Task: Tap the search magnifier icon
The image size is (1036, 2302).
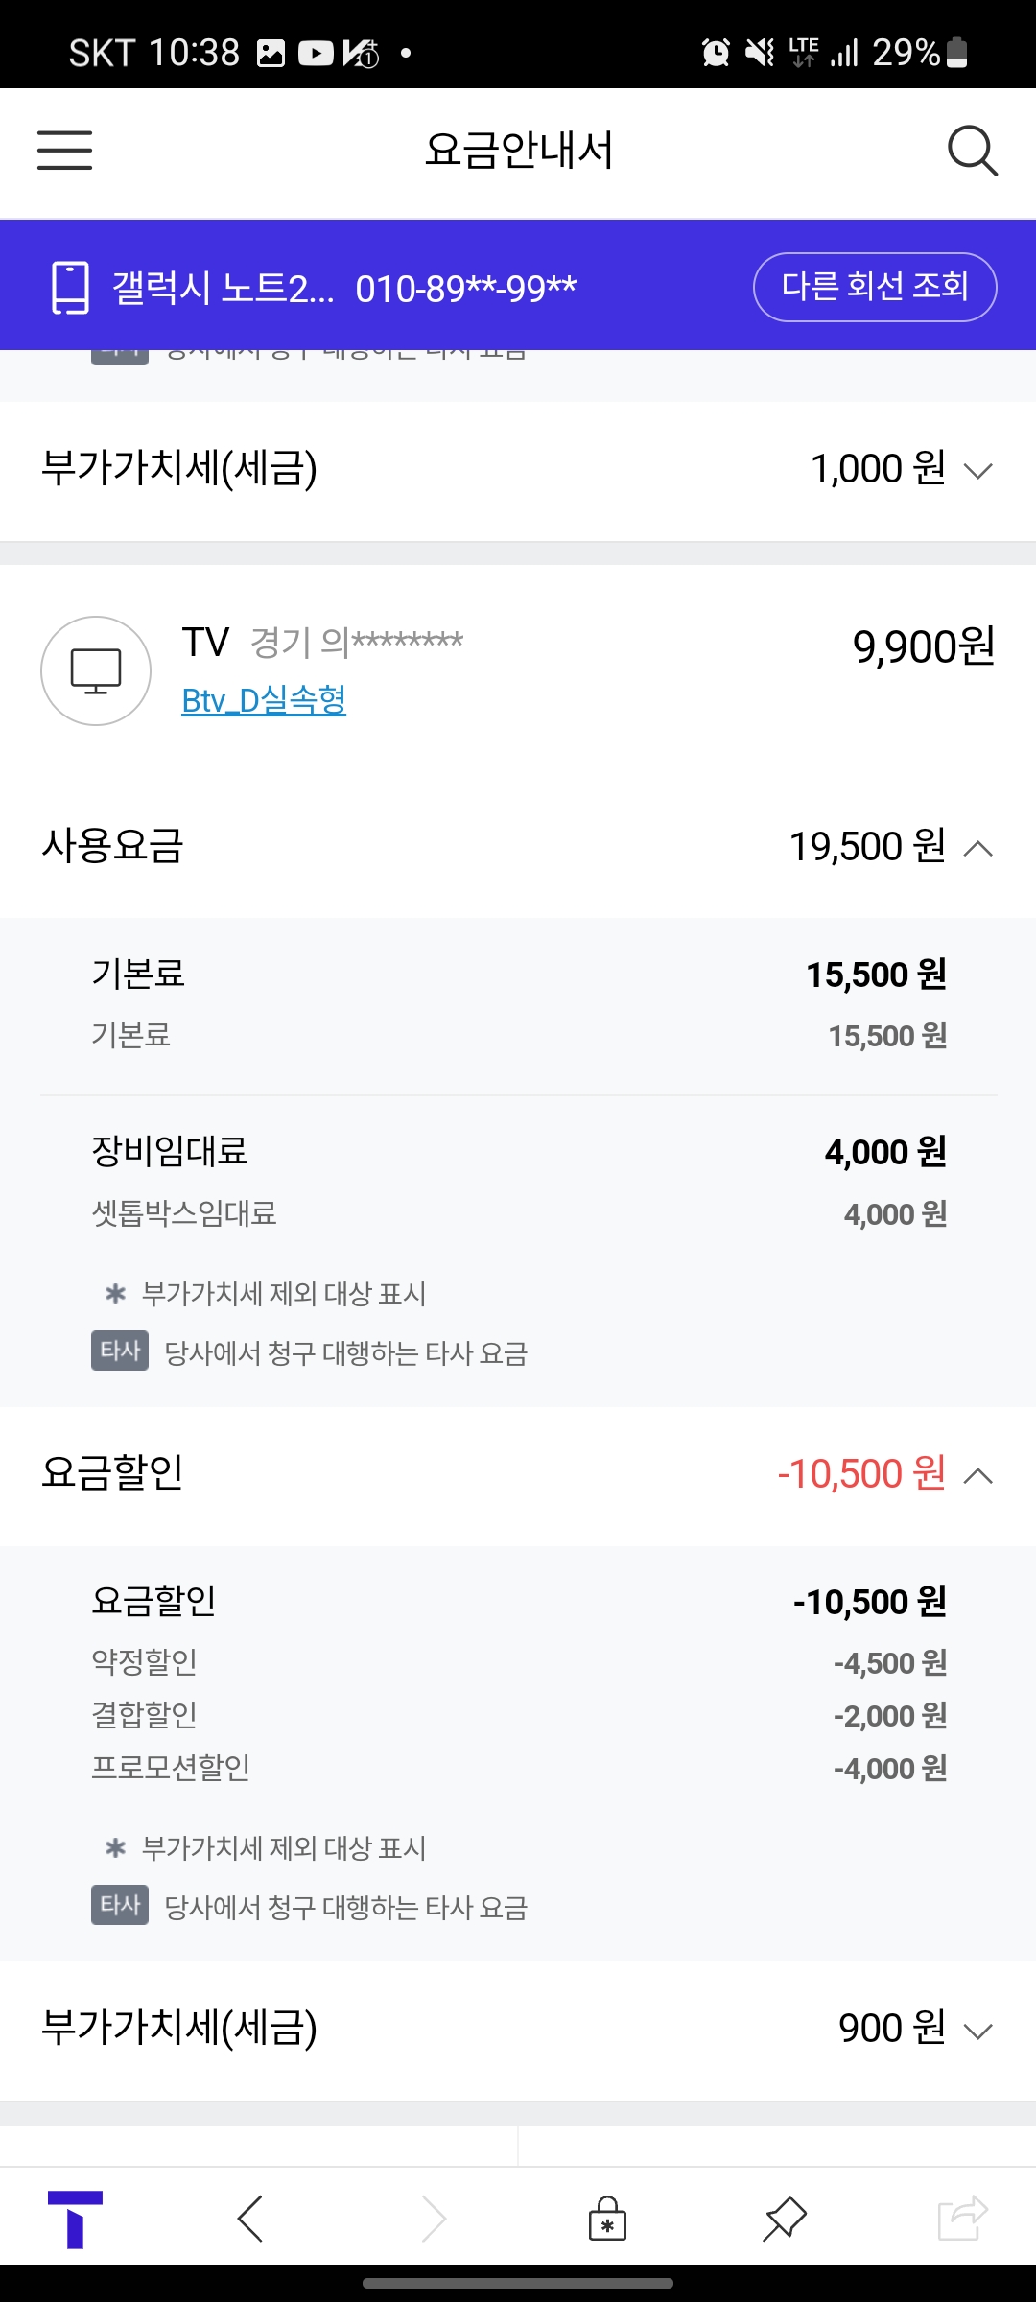Action: (972, 151)
